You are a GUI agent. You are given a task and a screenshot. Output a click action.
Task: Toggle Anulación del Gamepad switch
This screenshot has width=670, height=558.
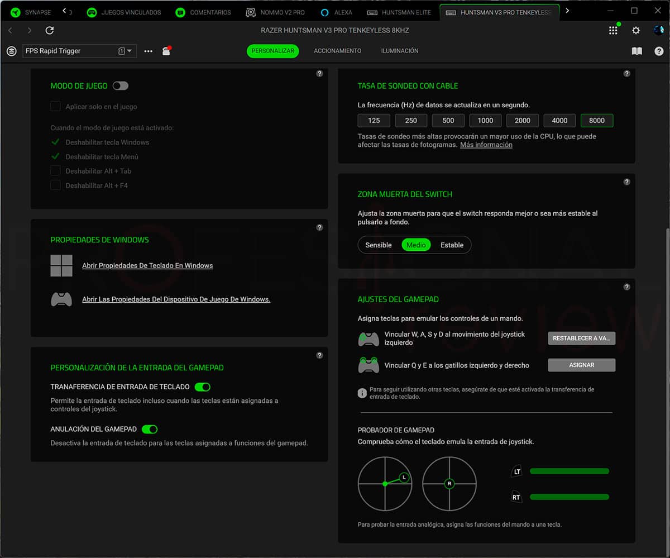150,429
